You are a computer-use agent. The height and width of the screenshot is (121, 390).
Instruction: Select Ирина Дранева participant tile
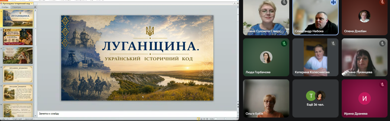(x=365, y=98)
